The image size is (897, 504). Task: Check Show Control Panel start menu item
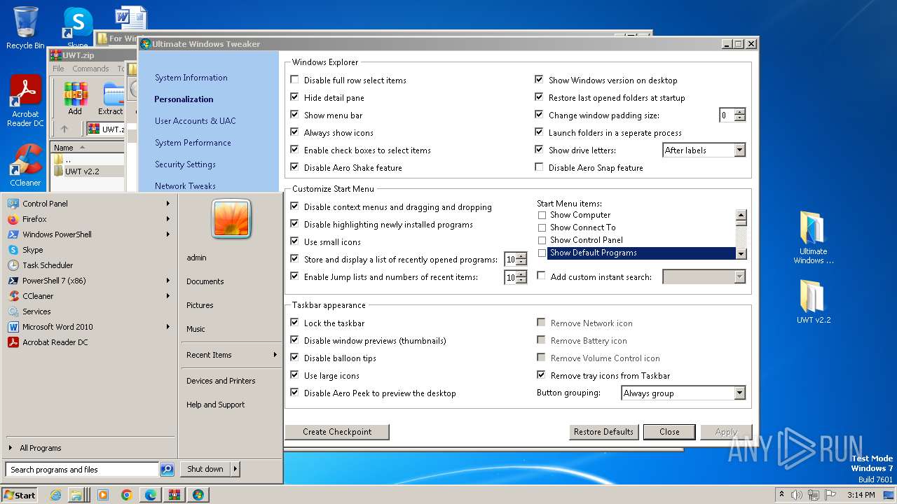(542, 240)
